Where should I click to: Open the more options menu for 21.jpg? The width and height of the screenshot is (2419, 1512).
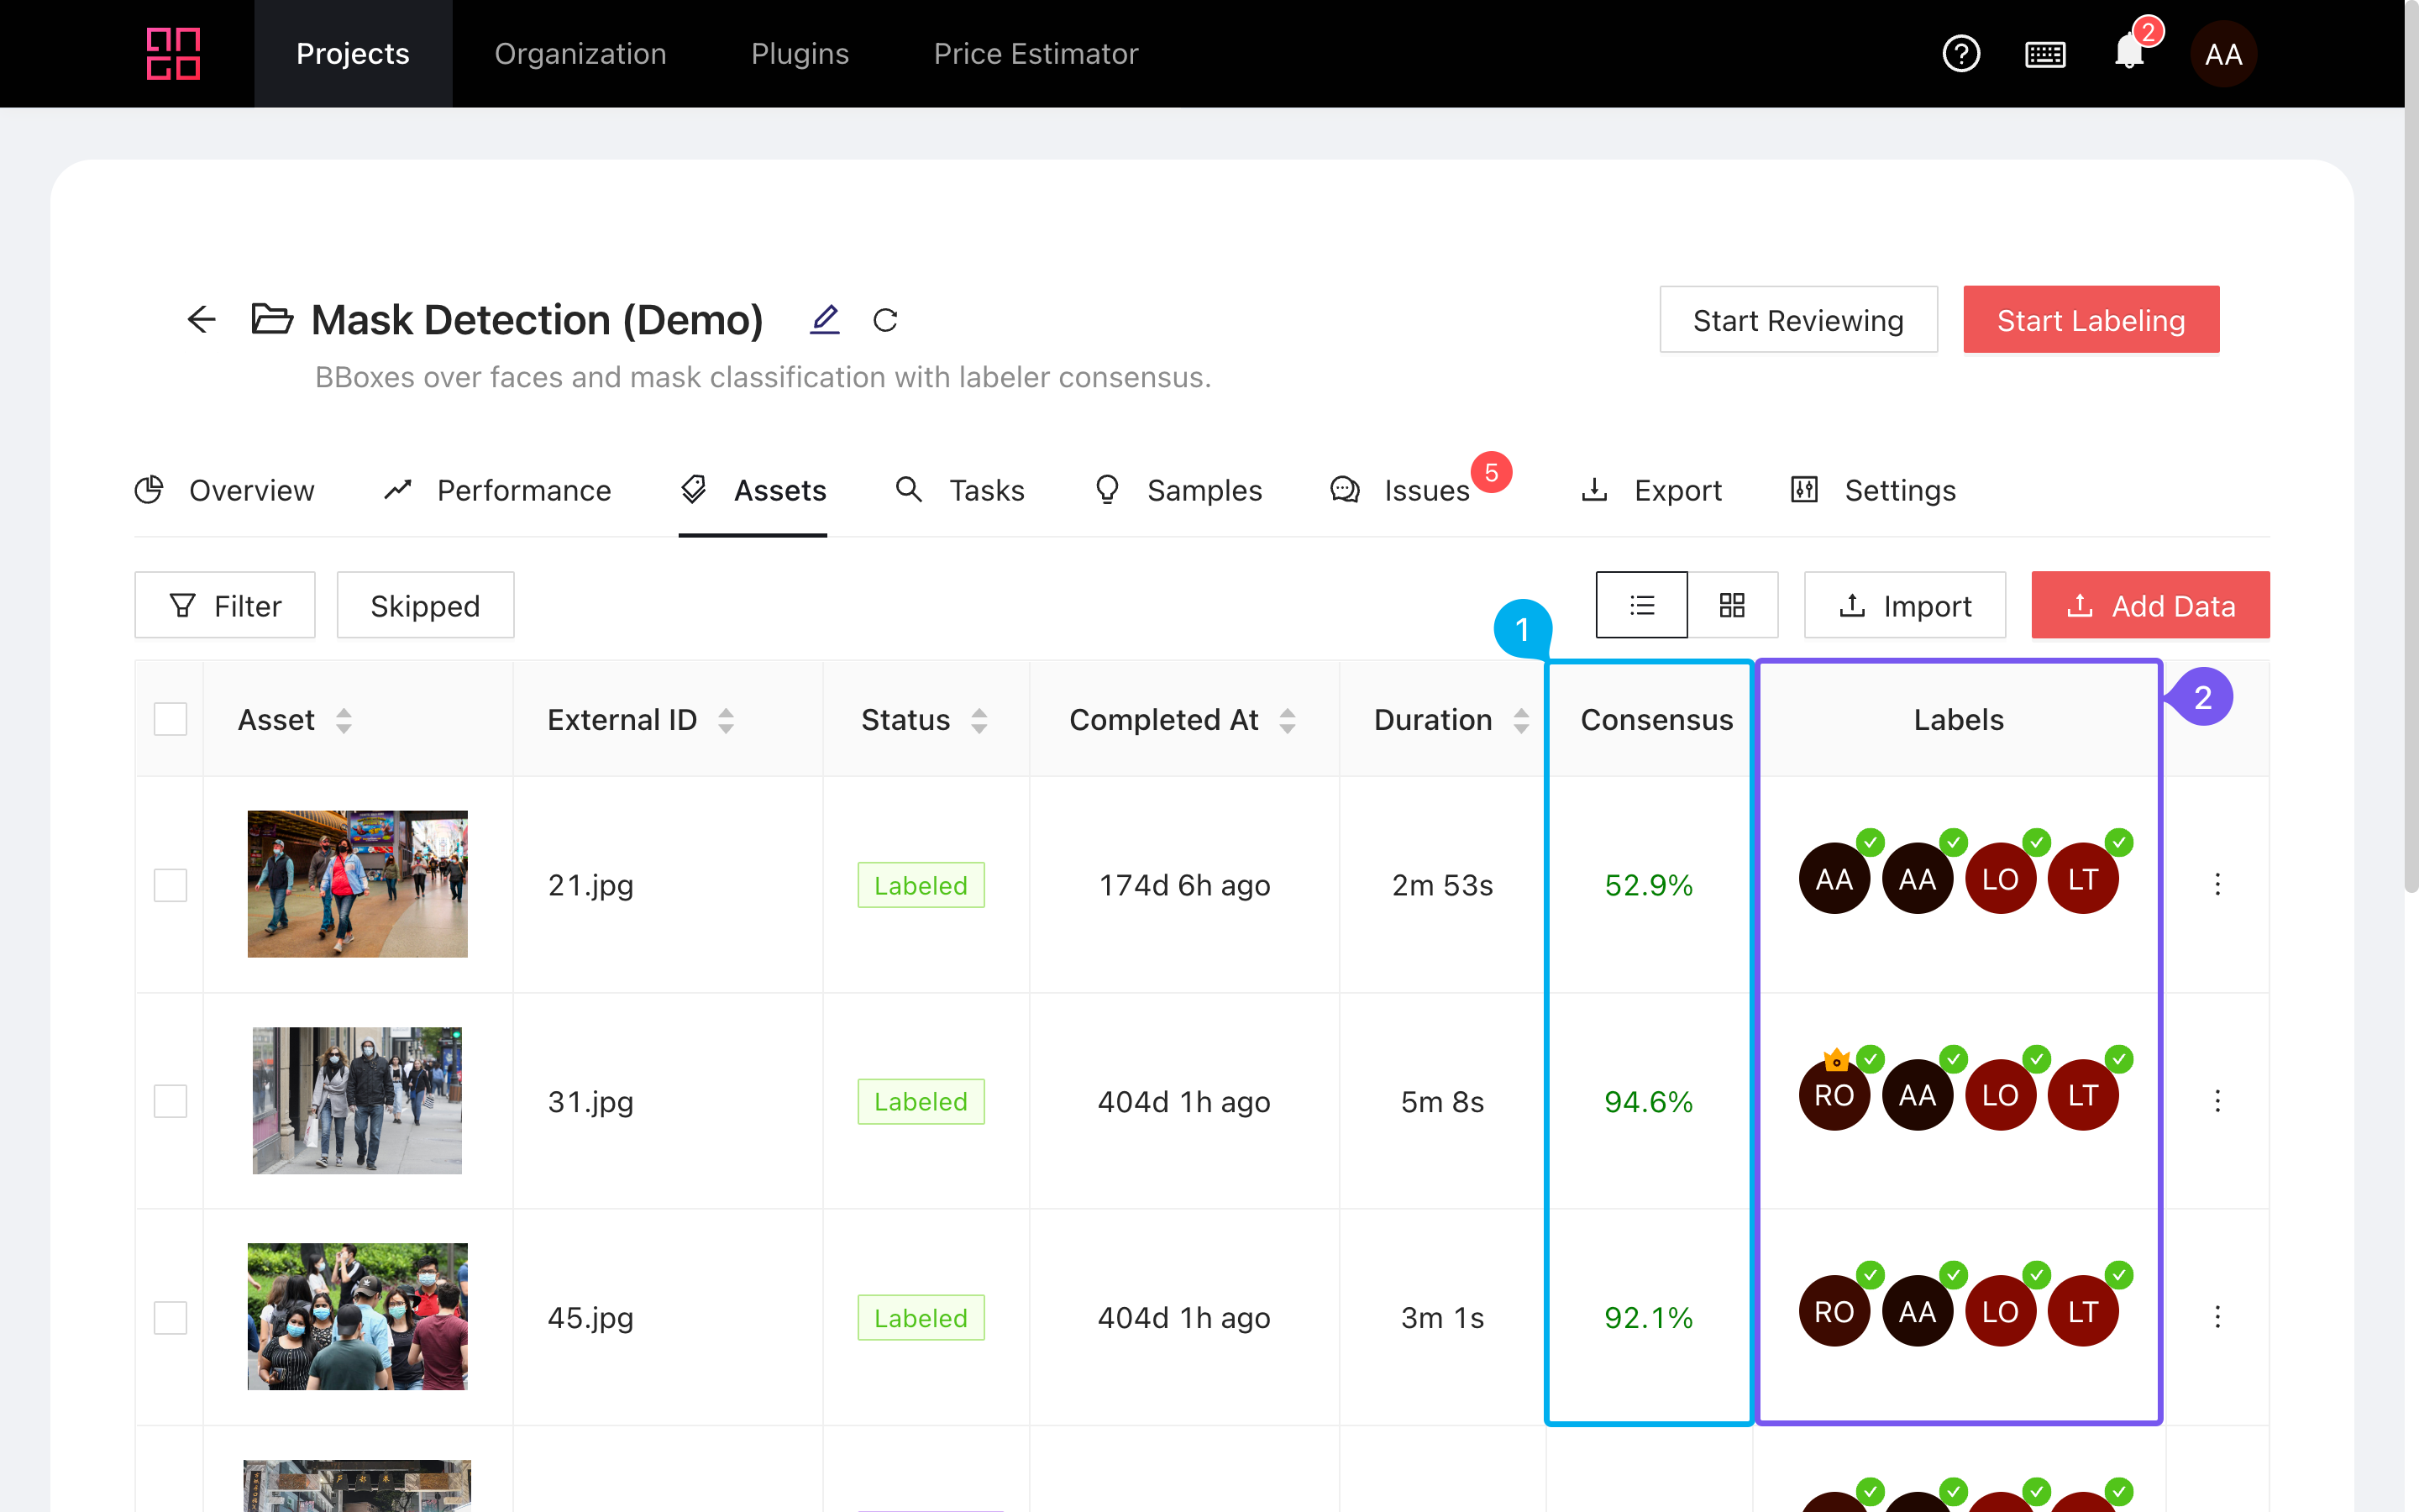[x=2217, y=884]
